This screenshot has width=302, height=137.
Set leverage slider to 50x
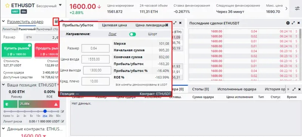coord(58,112)
